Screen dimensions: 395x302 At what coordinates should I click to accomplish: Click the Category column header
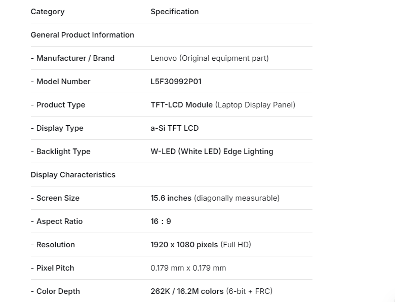click(48, 12)
